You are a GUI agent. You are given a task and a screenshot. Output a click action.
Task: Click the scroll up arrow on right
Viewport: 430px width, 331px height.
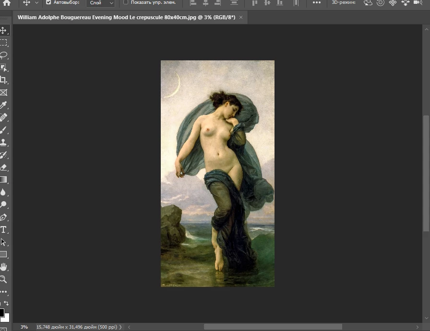[x=426, y=29]
